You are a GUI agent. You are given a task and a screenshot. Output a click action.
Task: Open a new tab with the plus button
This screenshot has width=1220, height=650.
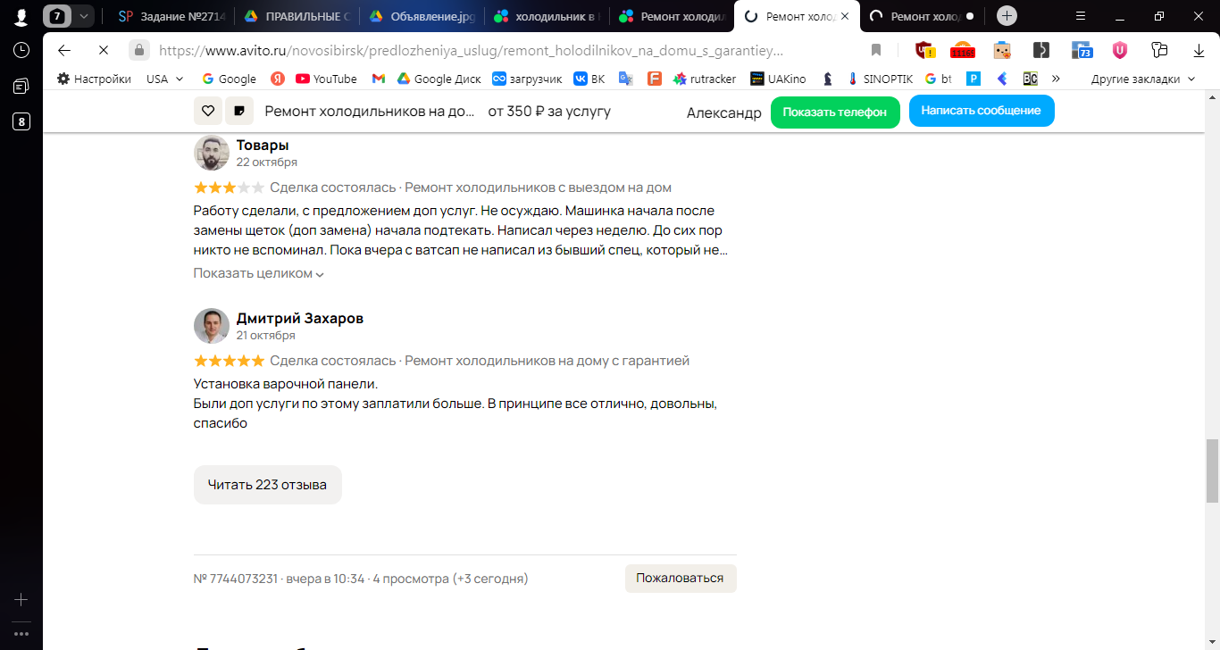point(1007,15)
